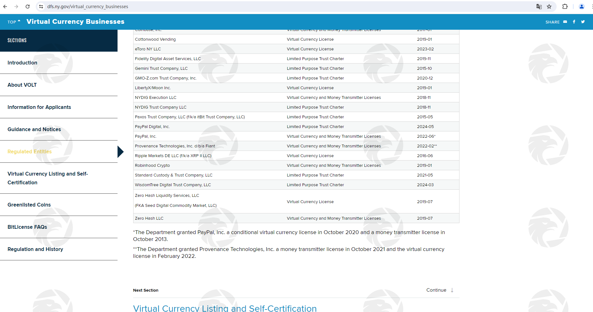
Task: Click date 2022-02** in Provenance row
Action: pyautogui.click(x=427, y=146)
